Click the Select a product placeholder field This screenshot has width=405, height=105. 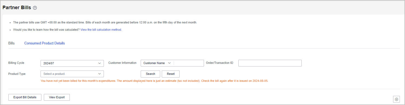72,74
